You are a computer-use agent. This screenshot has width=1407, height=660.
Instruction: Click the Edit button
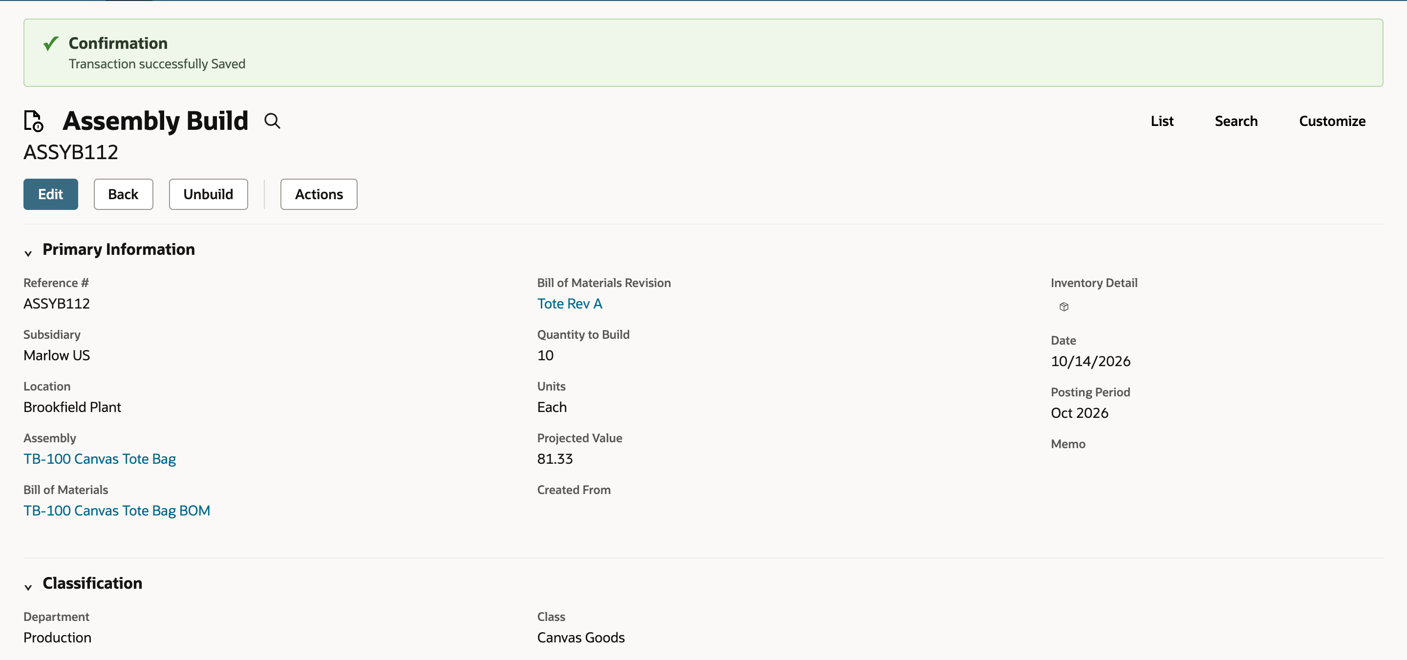(x=51, y=194)
